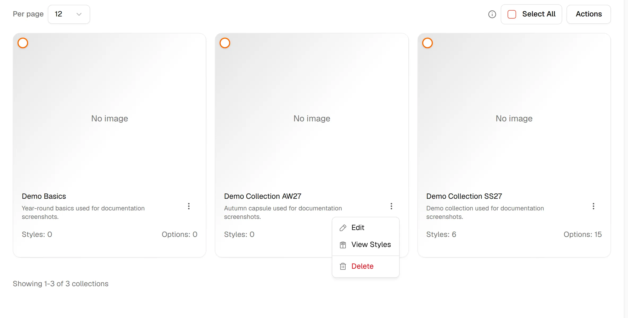Open the three-dot menu on Demo Collection AW27
This screenshot has height=318, width=628.
(x=391, y=206)
